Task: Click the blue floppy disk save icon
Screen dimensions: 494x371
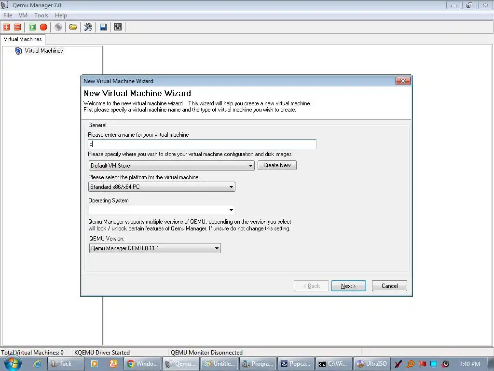Action: 103,27
